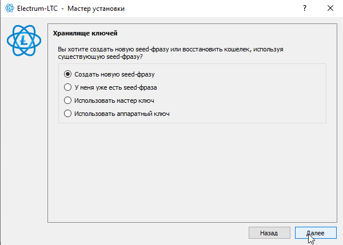Click the large Electrum-LTC atom logo

(x=24, y=41)
